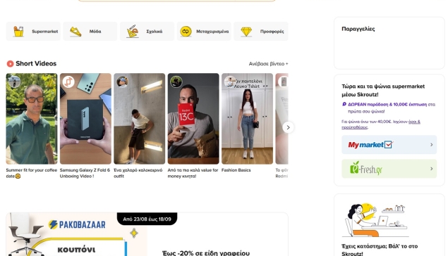Play the Ένα χαλαρό καλοκαιρινό outfit video
The image size is (448, 256).
[x=140, y=119]
